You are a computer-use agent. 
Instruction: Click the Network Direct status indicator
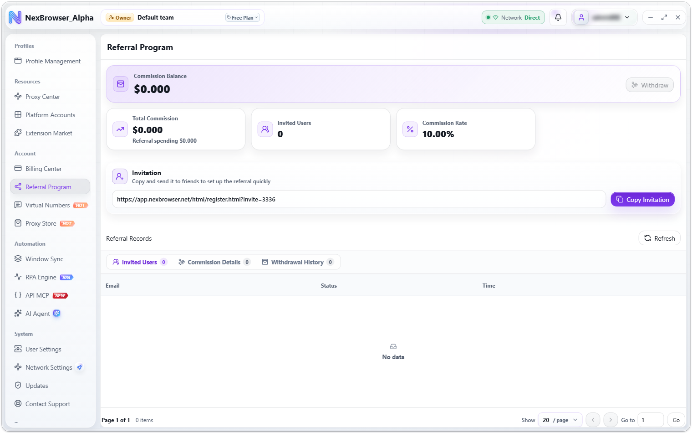click(513, 17)
